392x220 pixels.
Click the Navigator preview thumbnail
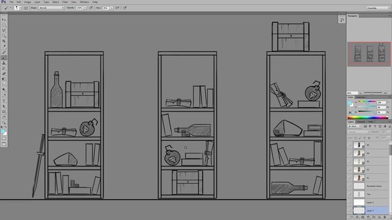pos(369,54)
